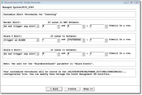Click the stored thresholds configuration tree note
Screen dimensions: 142x95
click(x=65, y=73)
